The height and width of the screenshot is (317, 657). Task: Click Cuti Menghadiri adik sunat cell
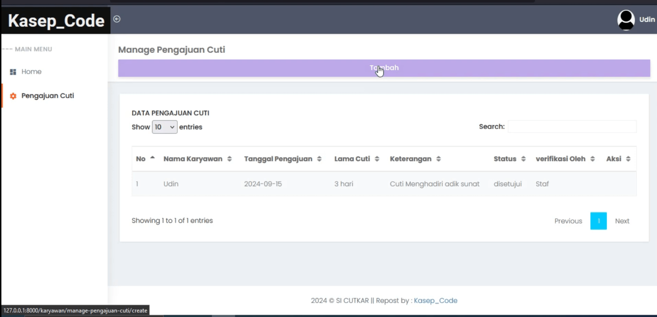(x=434, y=184)
